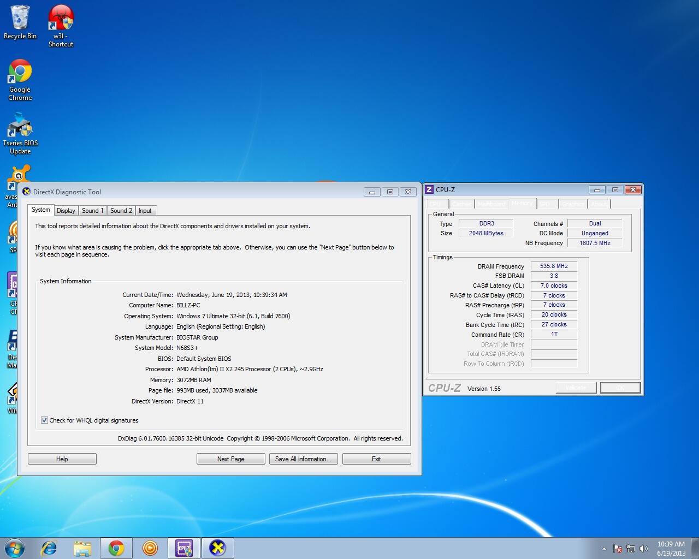Select the Tseries BIOS Update desktop icon
The height and width of the screenshot is (559, 699).
pos(20,134)
